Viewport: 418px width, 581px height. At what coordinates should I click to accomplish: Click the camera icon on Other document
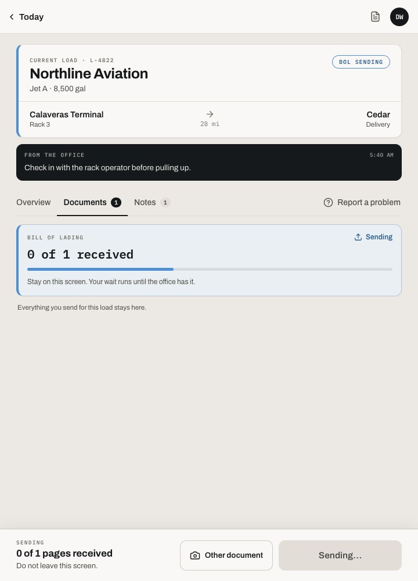(194, 555)
